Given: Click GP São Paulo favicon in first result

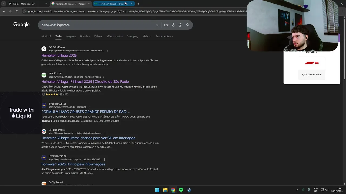Looking at the screenshot, I should pyautogui.click(x=44, y=49).
